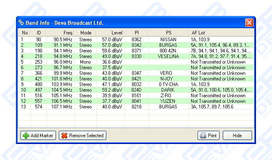
Task: Click the PI column header
Action: (136, 32)
